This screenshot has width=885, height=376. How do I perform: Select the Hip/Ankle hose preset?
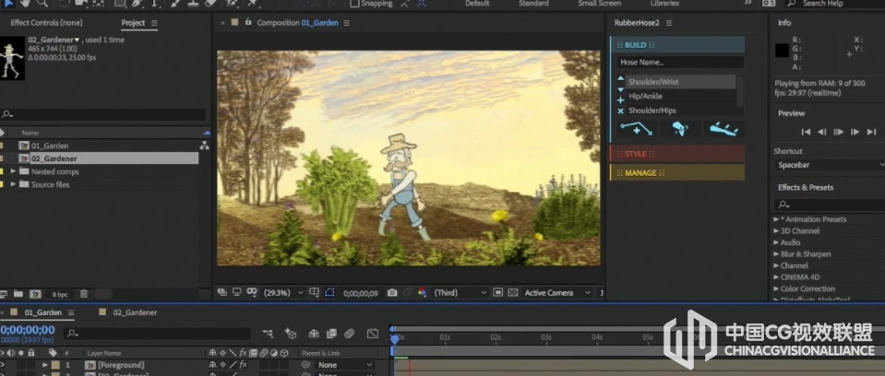681,97
